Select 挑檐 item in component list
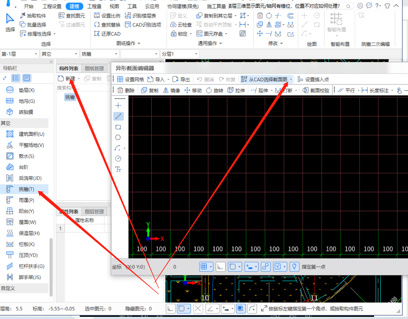Image resolution: width=408 pixels, height=319 pixels. click(x=70, y=97)
